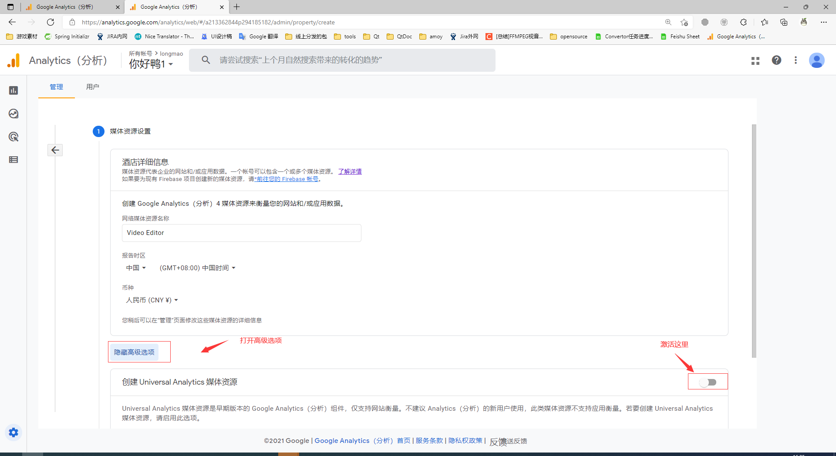836x456 pixels.
Task: Open the Convertor任务进度 bookmark
Action: coord(624,37)
